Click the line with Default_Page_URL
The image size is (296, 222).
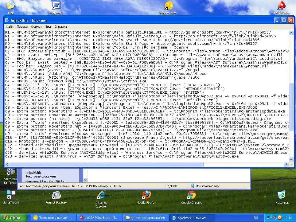pyautogui.click(x=138, y=32)
